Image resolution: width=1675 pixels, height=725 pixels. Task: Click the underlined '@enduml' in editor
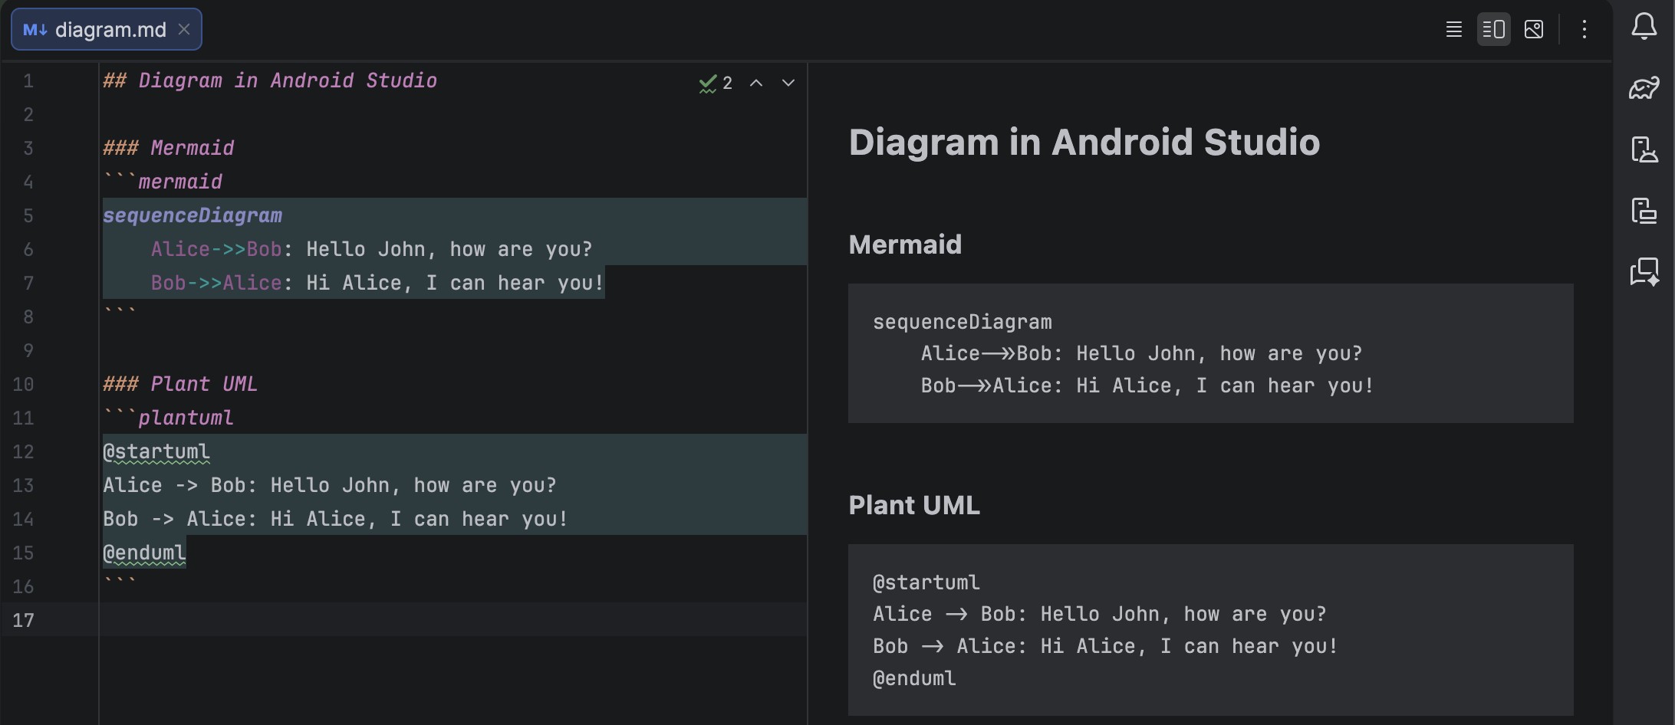pyautogui.click(x=144, y=553)
